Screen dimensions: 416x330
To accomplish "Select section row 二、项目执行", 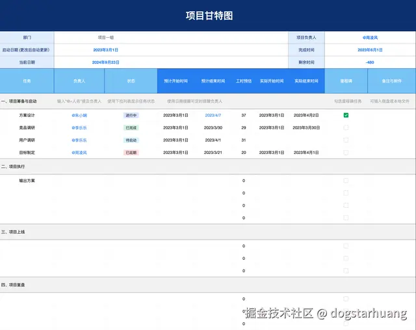I will pyautogui.click(x=208, y=166).
